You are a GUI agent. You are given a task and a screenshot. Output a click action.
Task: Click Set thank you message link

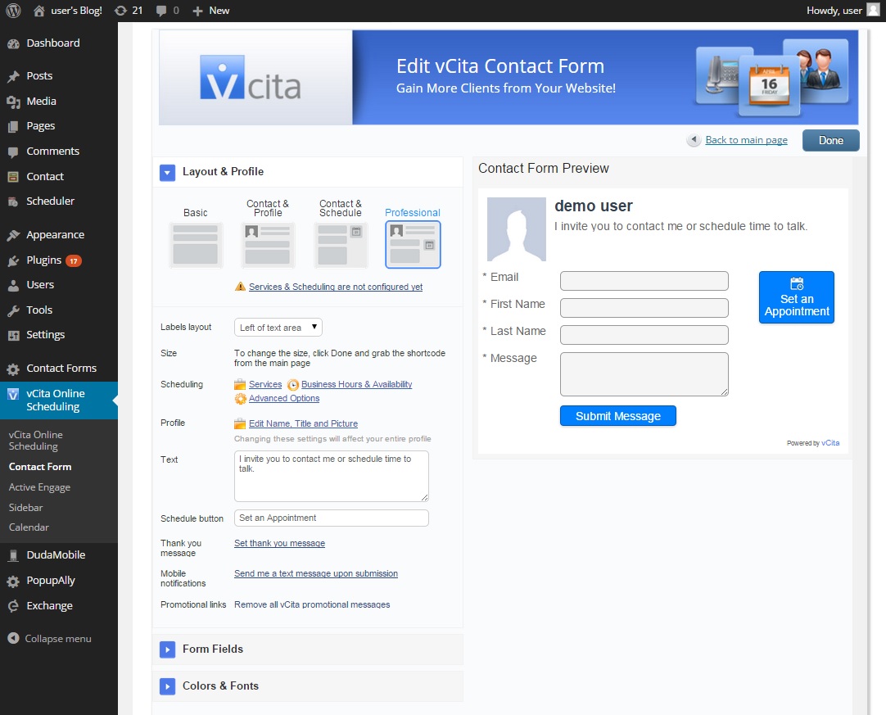click(279, 544)
